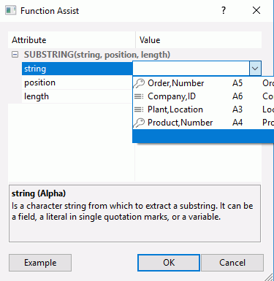This screenshot has width=274, height=281.
Task: Click the lines icon beside Company,ID
Action: 139,96
